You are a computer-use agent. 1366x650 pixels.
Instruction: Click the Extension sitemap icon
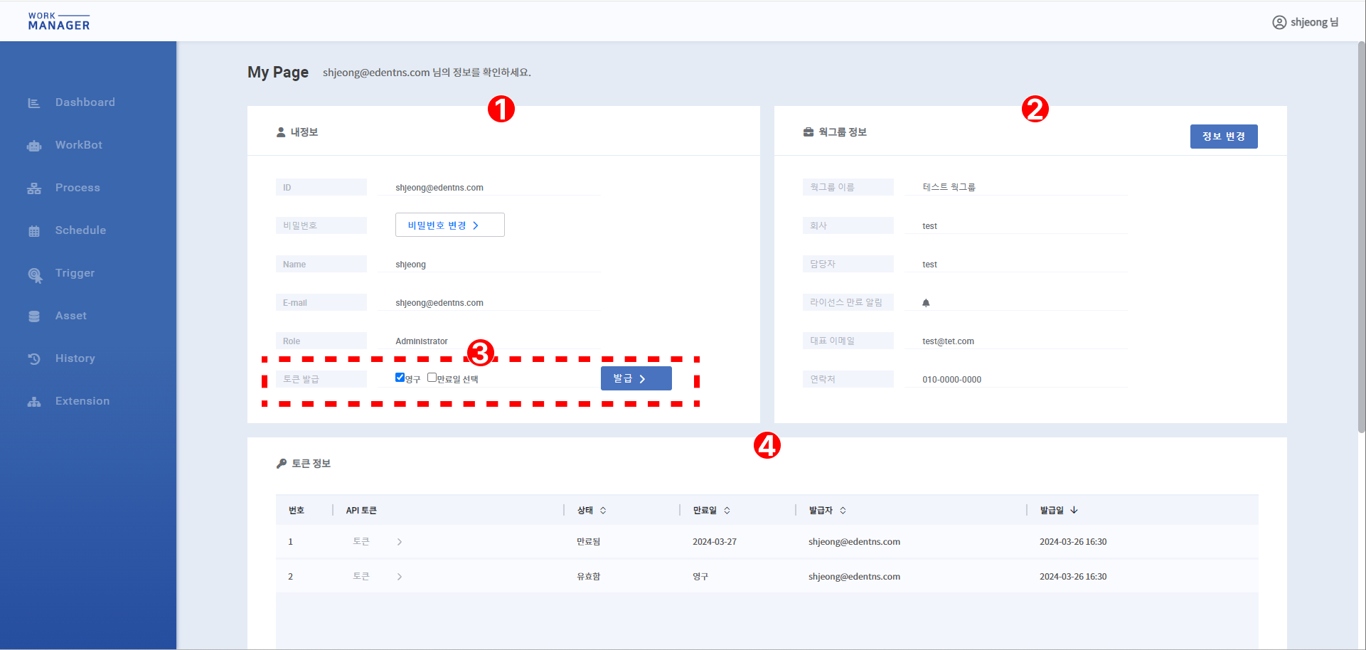pos(33,402)
